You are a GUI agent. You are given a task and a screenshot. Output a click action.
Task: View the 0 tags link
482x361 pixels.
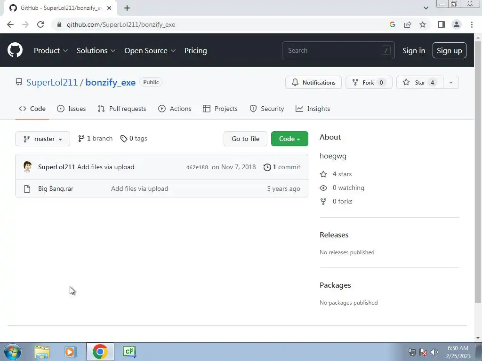point(134,139)
